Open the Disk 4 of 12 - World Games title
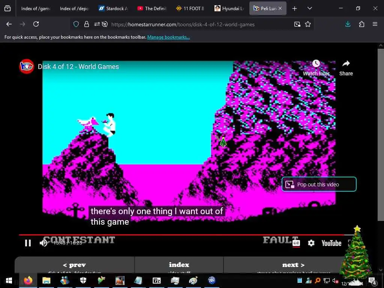This screenshot has height=288, width=384. (x=78, y=67)
